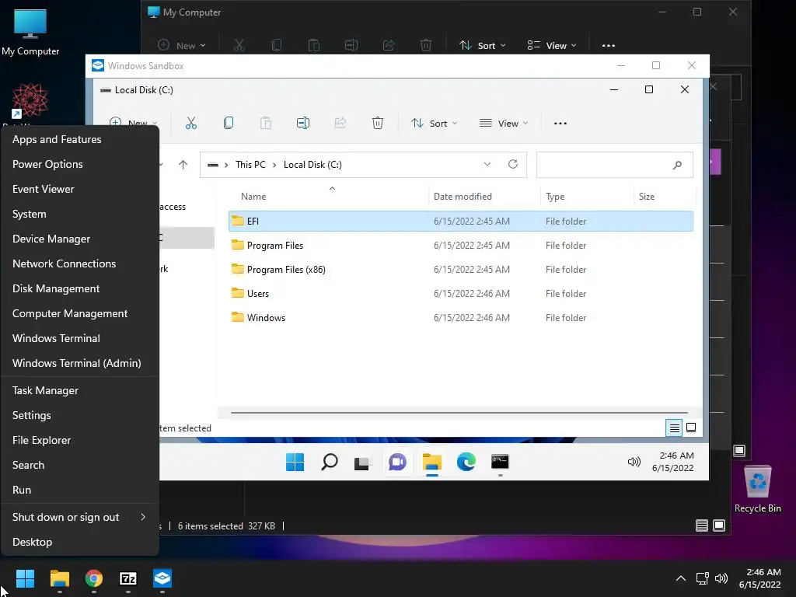Switch to large icons view in sandbox status bar
Image resolution: width=796 pixels, height=597 pixels.
691,428
